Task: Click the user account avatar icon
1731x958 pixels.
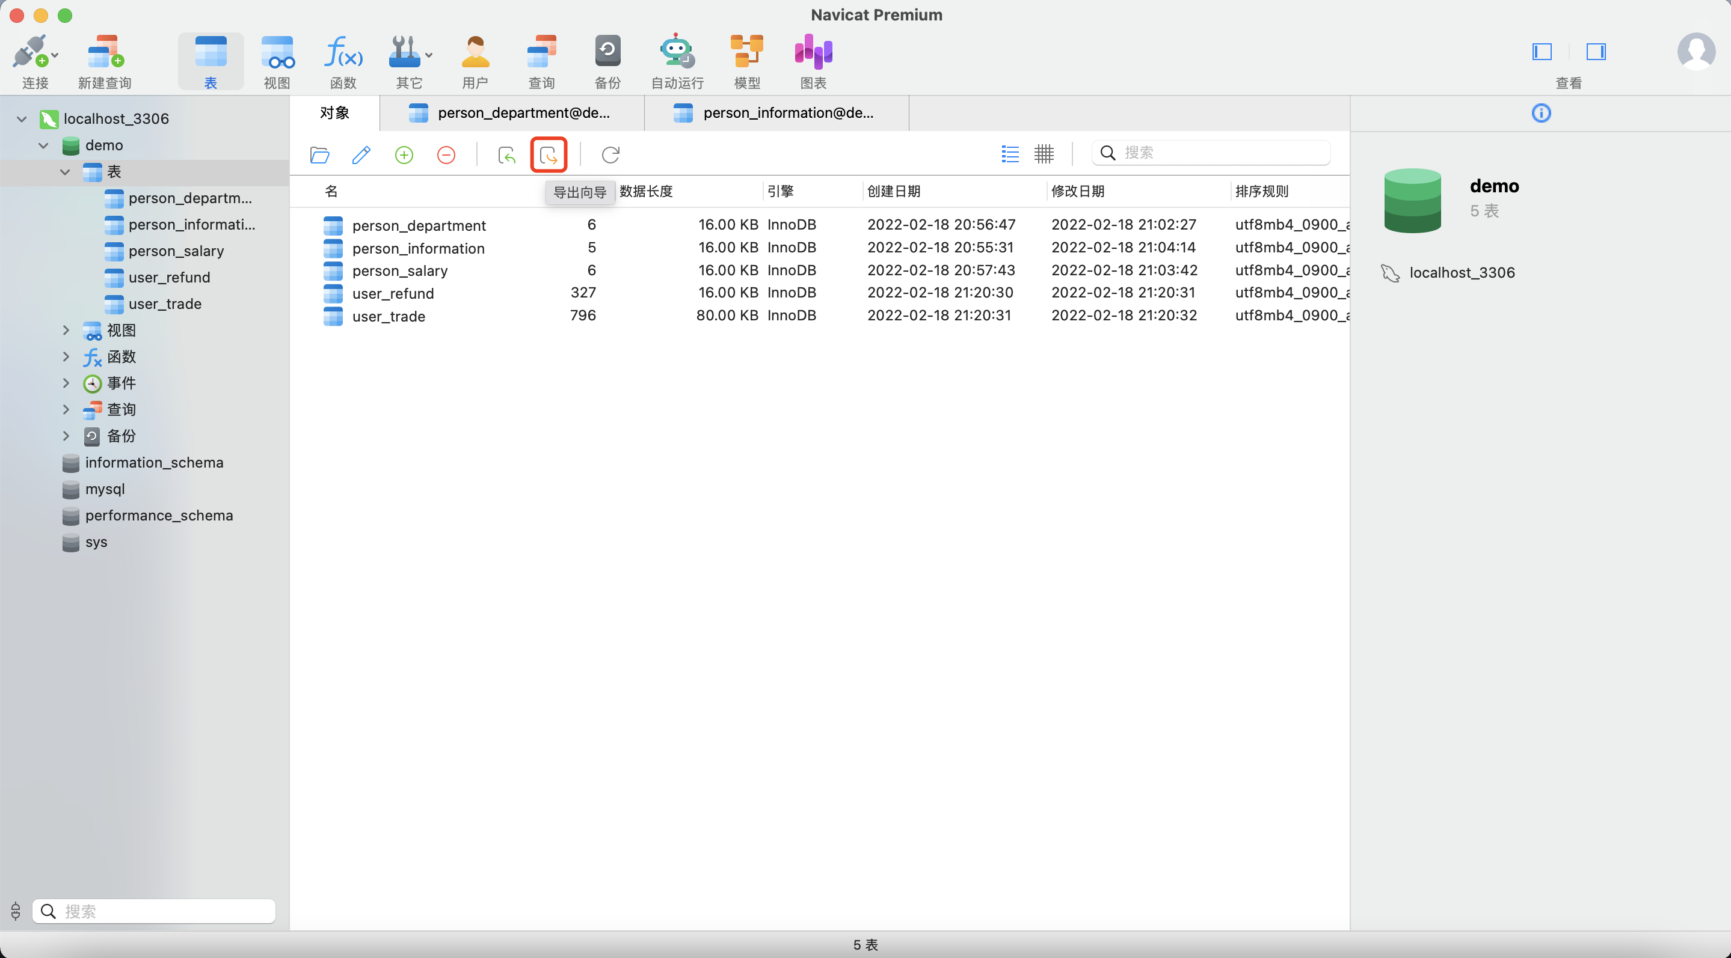Action: pyautogui.click(x=1696, y=52)
